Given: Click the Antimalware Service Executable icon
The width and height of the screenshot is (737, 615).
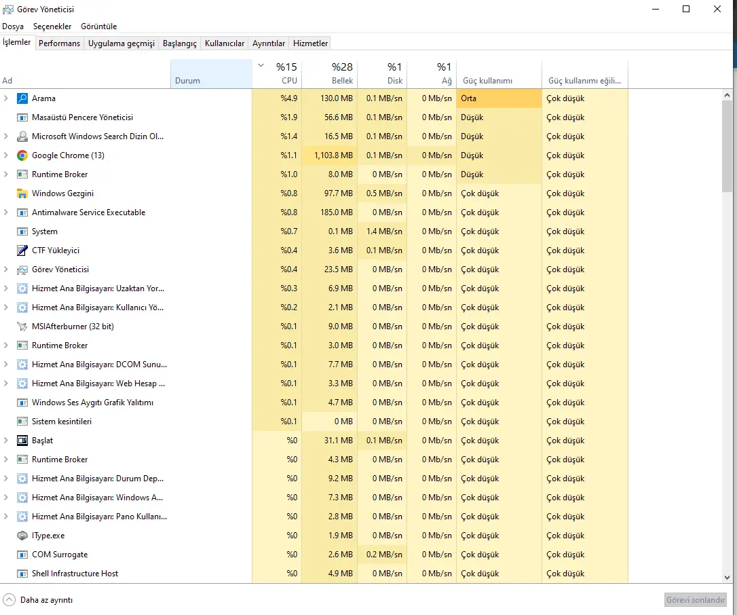Looking at the screenshot, I should (x=22, y=212).
